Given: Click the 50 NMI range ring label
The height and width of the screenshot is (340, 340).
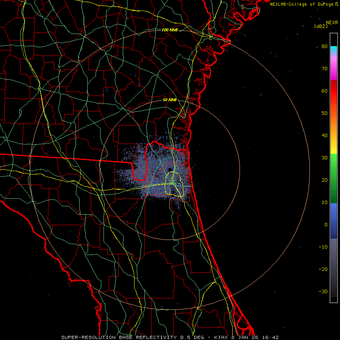Looking at the screenshot, I should [170, 100].
